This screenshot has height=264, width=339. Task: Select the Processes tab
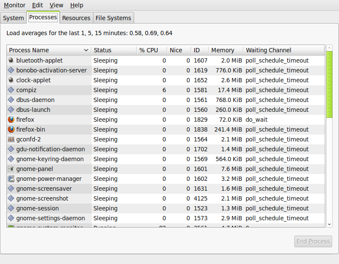point(43,17)
